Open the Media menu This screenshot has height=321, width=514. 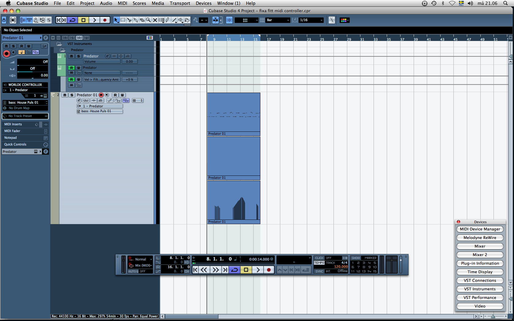coord(158,3)
